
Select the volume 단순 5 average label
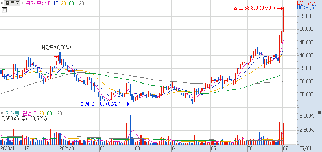click(x=29, y=113)
